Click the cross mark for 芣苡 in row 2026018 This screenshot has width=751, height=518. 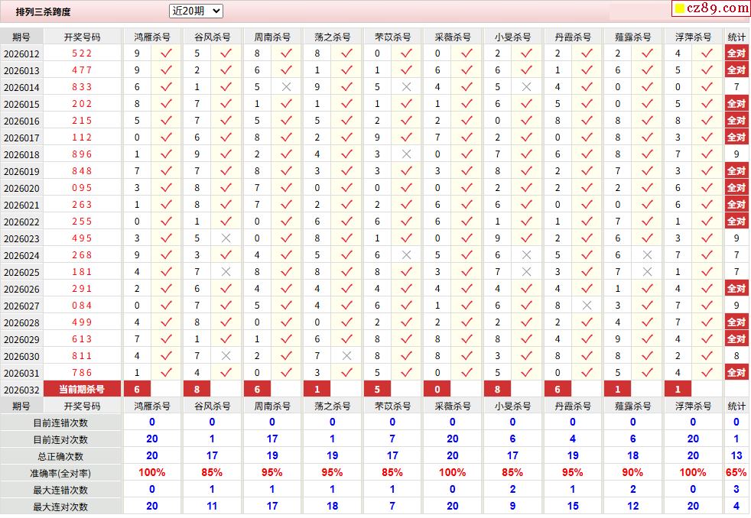[x=407, y=154]
